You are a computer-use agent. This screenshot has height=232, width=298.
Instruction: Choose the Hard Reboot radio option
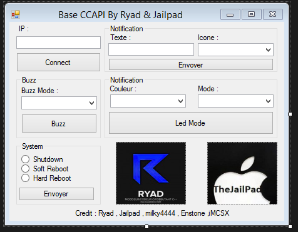tap(46, 178)
